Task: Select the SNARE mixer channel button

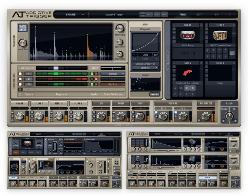Action: (x=20, y=104)
